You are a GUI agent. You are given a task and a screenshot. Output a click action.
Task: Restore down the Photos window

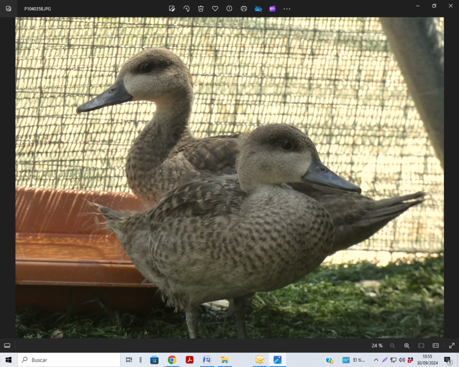pos(434,6)
